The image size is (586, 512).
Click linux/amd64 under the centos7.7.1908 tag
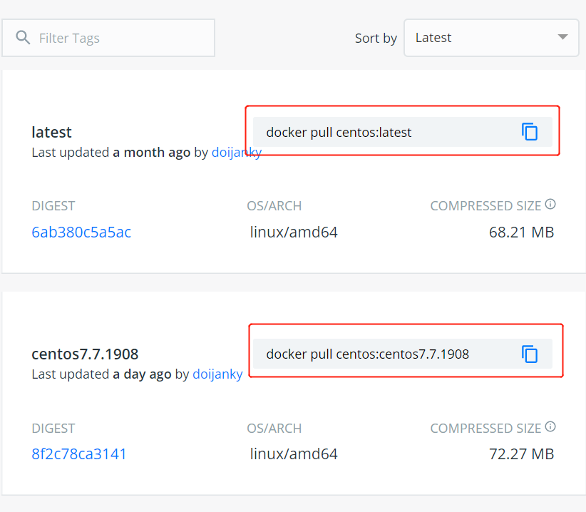(x=294, y=454)
